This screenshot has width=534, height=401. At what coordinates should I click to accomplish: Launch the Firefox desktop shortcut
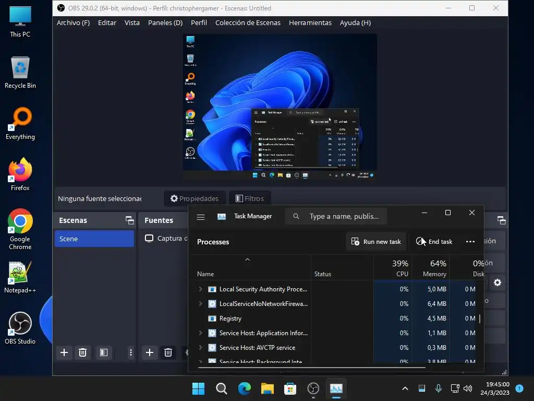pyautogui.click(x=20, y=174)
